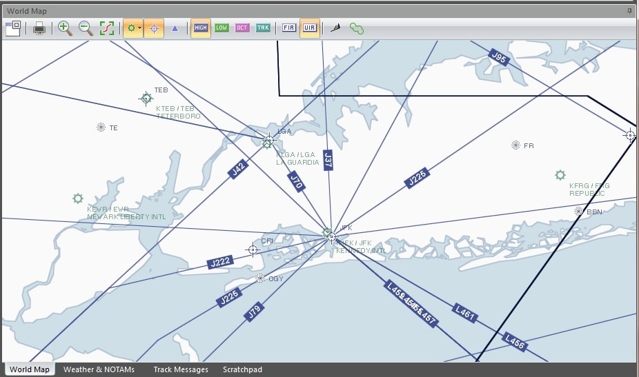This screenshot has height=377, width=639.
Task: Toggle HIGH airways display
Action: (201, 28)
